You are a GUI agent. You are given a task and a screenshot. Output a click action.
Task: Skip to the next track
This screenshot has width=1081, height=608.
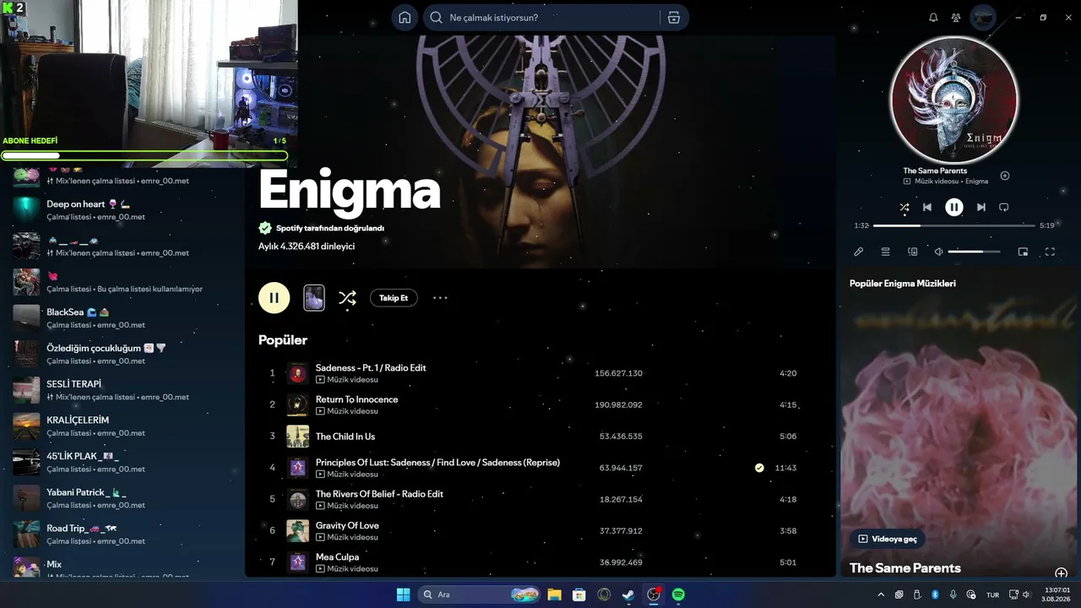point(981,207)
